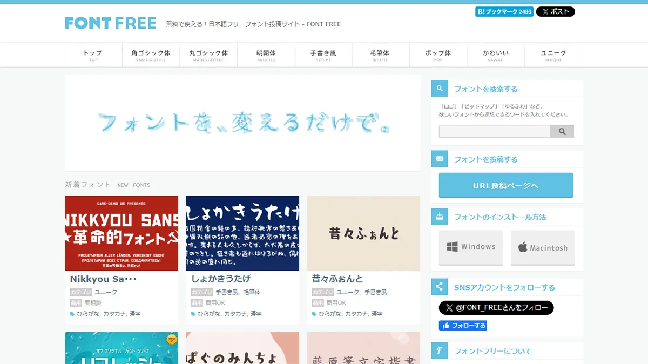Viewport: 648px width, 364px height.
Task: Follow @FONT_FREE on X
Action: tap(496, 308)
